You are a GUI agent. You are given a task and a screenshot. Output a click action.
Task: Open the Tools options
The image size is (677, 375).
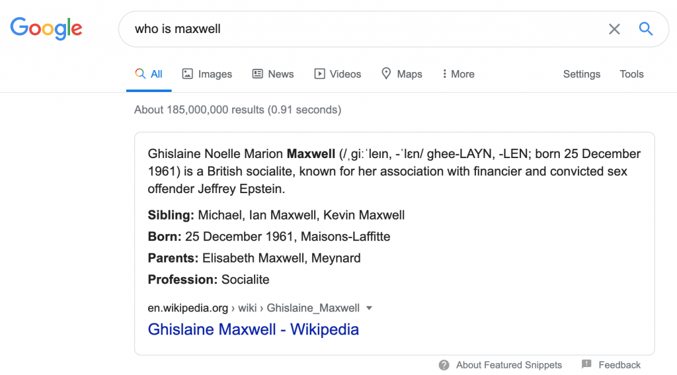(631, 74)
